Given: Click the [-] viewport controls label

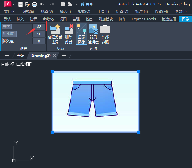Looking at the screenshot, I should 4,65.
